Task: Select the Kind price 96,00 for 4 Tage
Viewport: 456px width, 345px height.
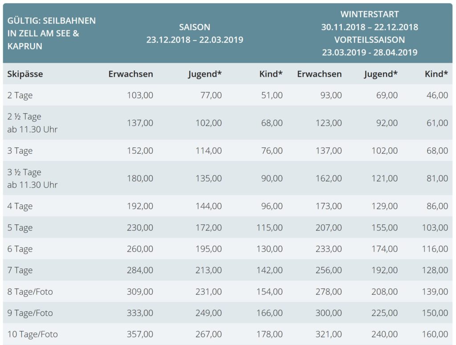Action: 272,206
